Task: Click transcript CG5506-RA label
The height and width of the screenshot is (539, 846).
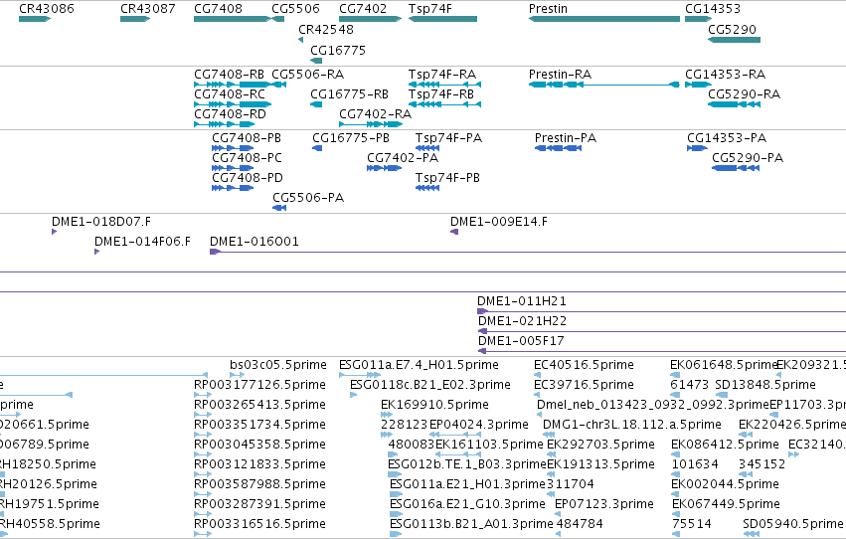Action: pos(307,74)
